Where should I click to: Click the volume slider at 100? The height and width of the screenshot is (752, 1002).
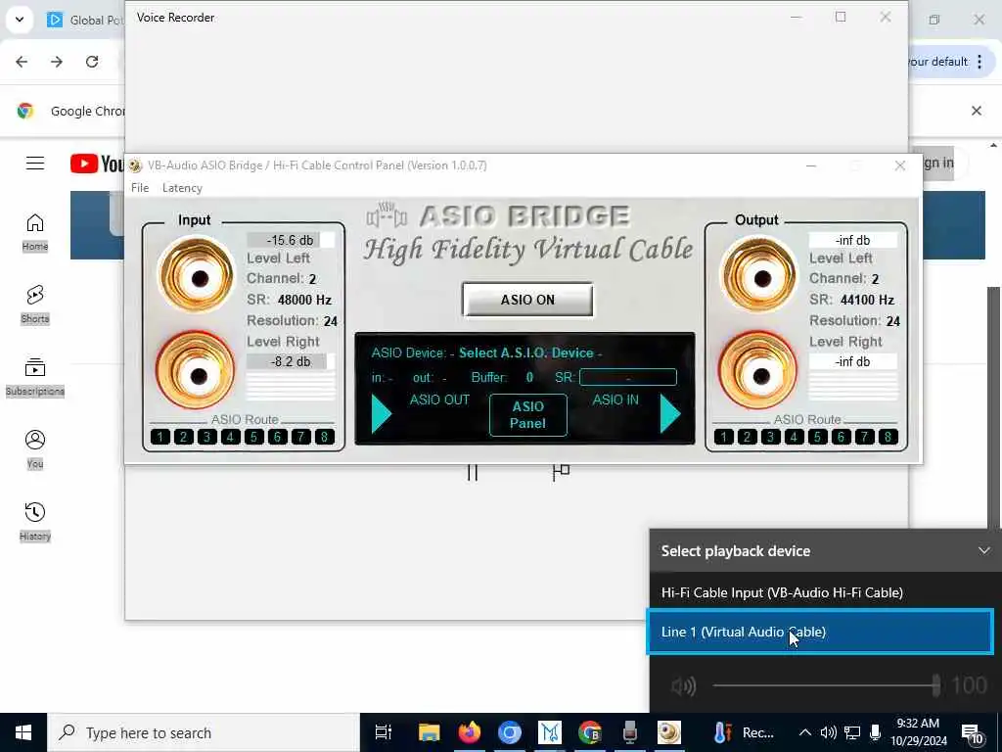click(x=825, y=685)
